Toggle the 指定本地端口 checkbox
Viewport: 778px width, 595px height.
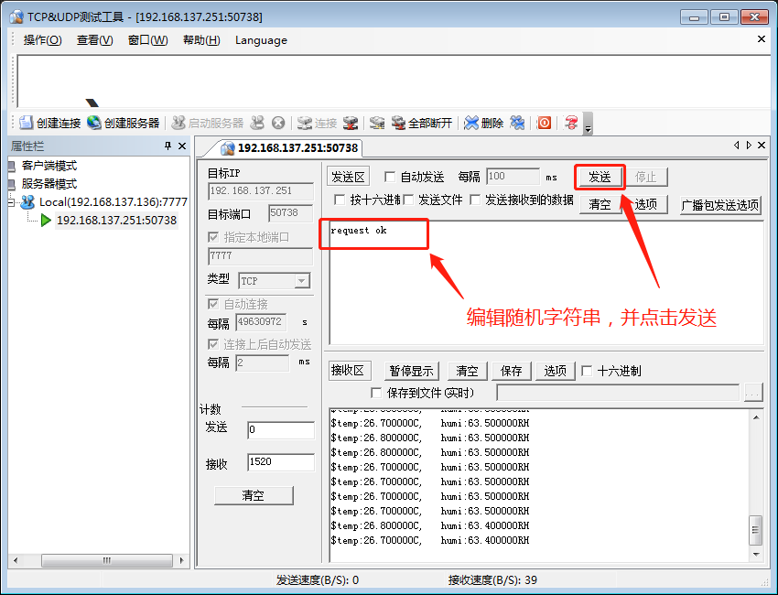pos(213,237)
